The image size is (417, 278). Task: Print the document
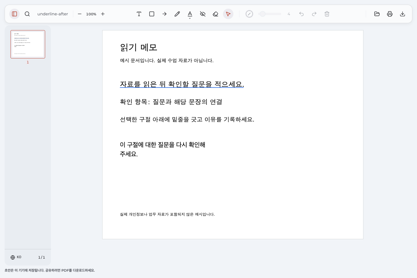pos(390,14)
